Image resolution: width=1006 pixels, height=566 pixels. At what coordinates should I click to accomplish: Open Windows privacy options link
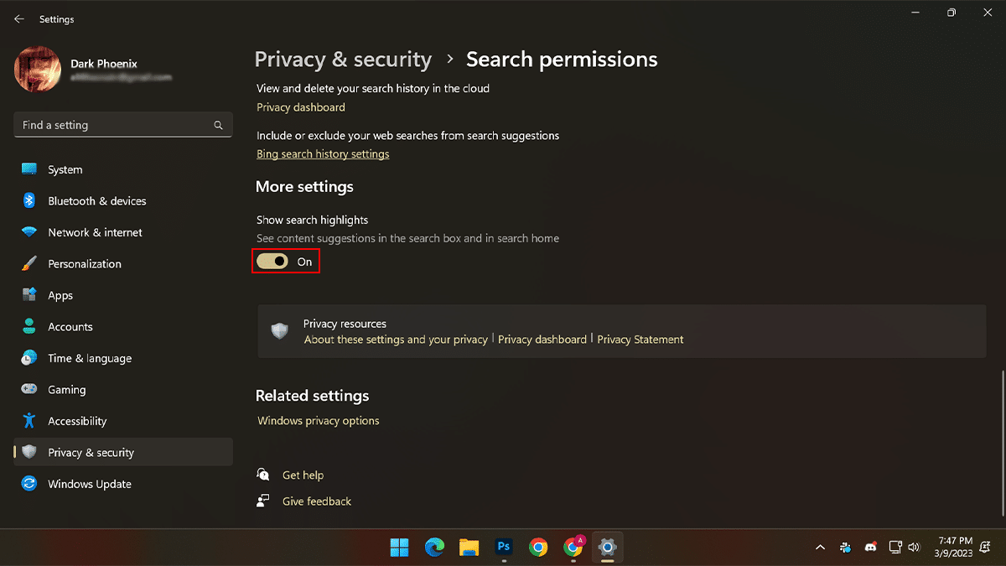[x=319, y=421]
